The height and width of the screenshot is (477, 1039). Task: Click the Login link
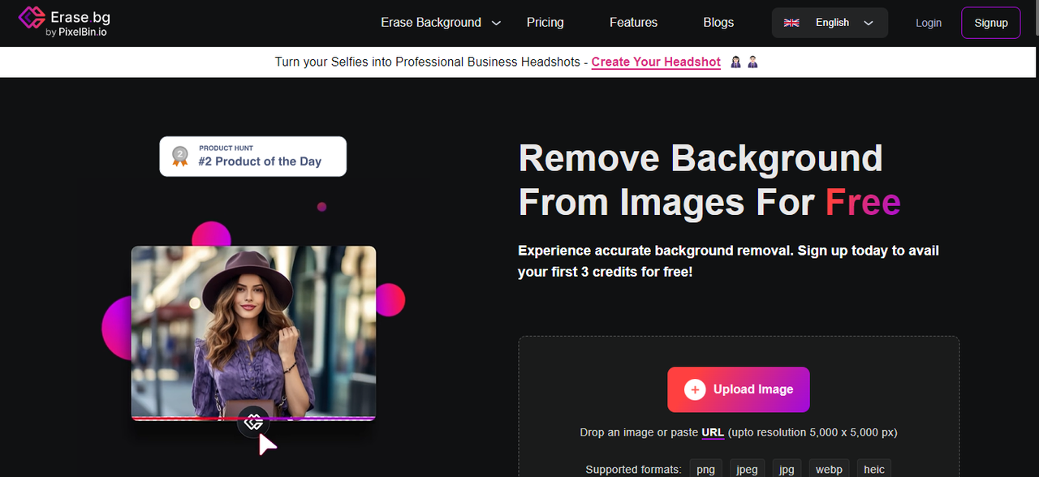coord(929,23)
